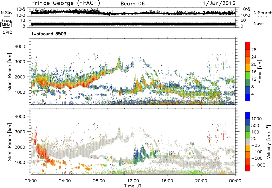This screenshot has height=188, width=272.
Task: Click the 'Nave' legend label
Action: tap(259, 24)
